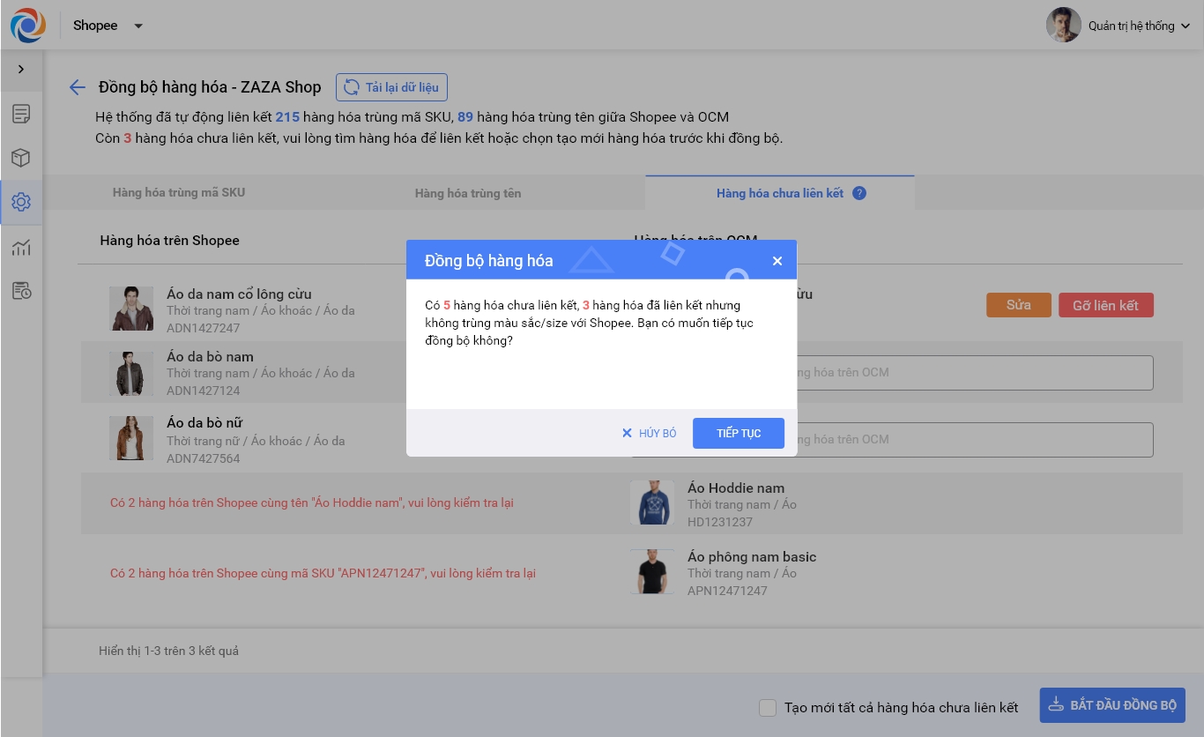Click 'Tải lại dữ liệu' reload button
This screenshot has width=1204, height=737.
tap(392, 87)
